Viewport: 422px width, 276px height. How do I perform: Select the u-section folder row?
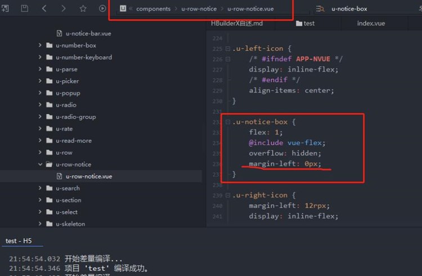coord(68,200)
